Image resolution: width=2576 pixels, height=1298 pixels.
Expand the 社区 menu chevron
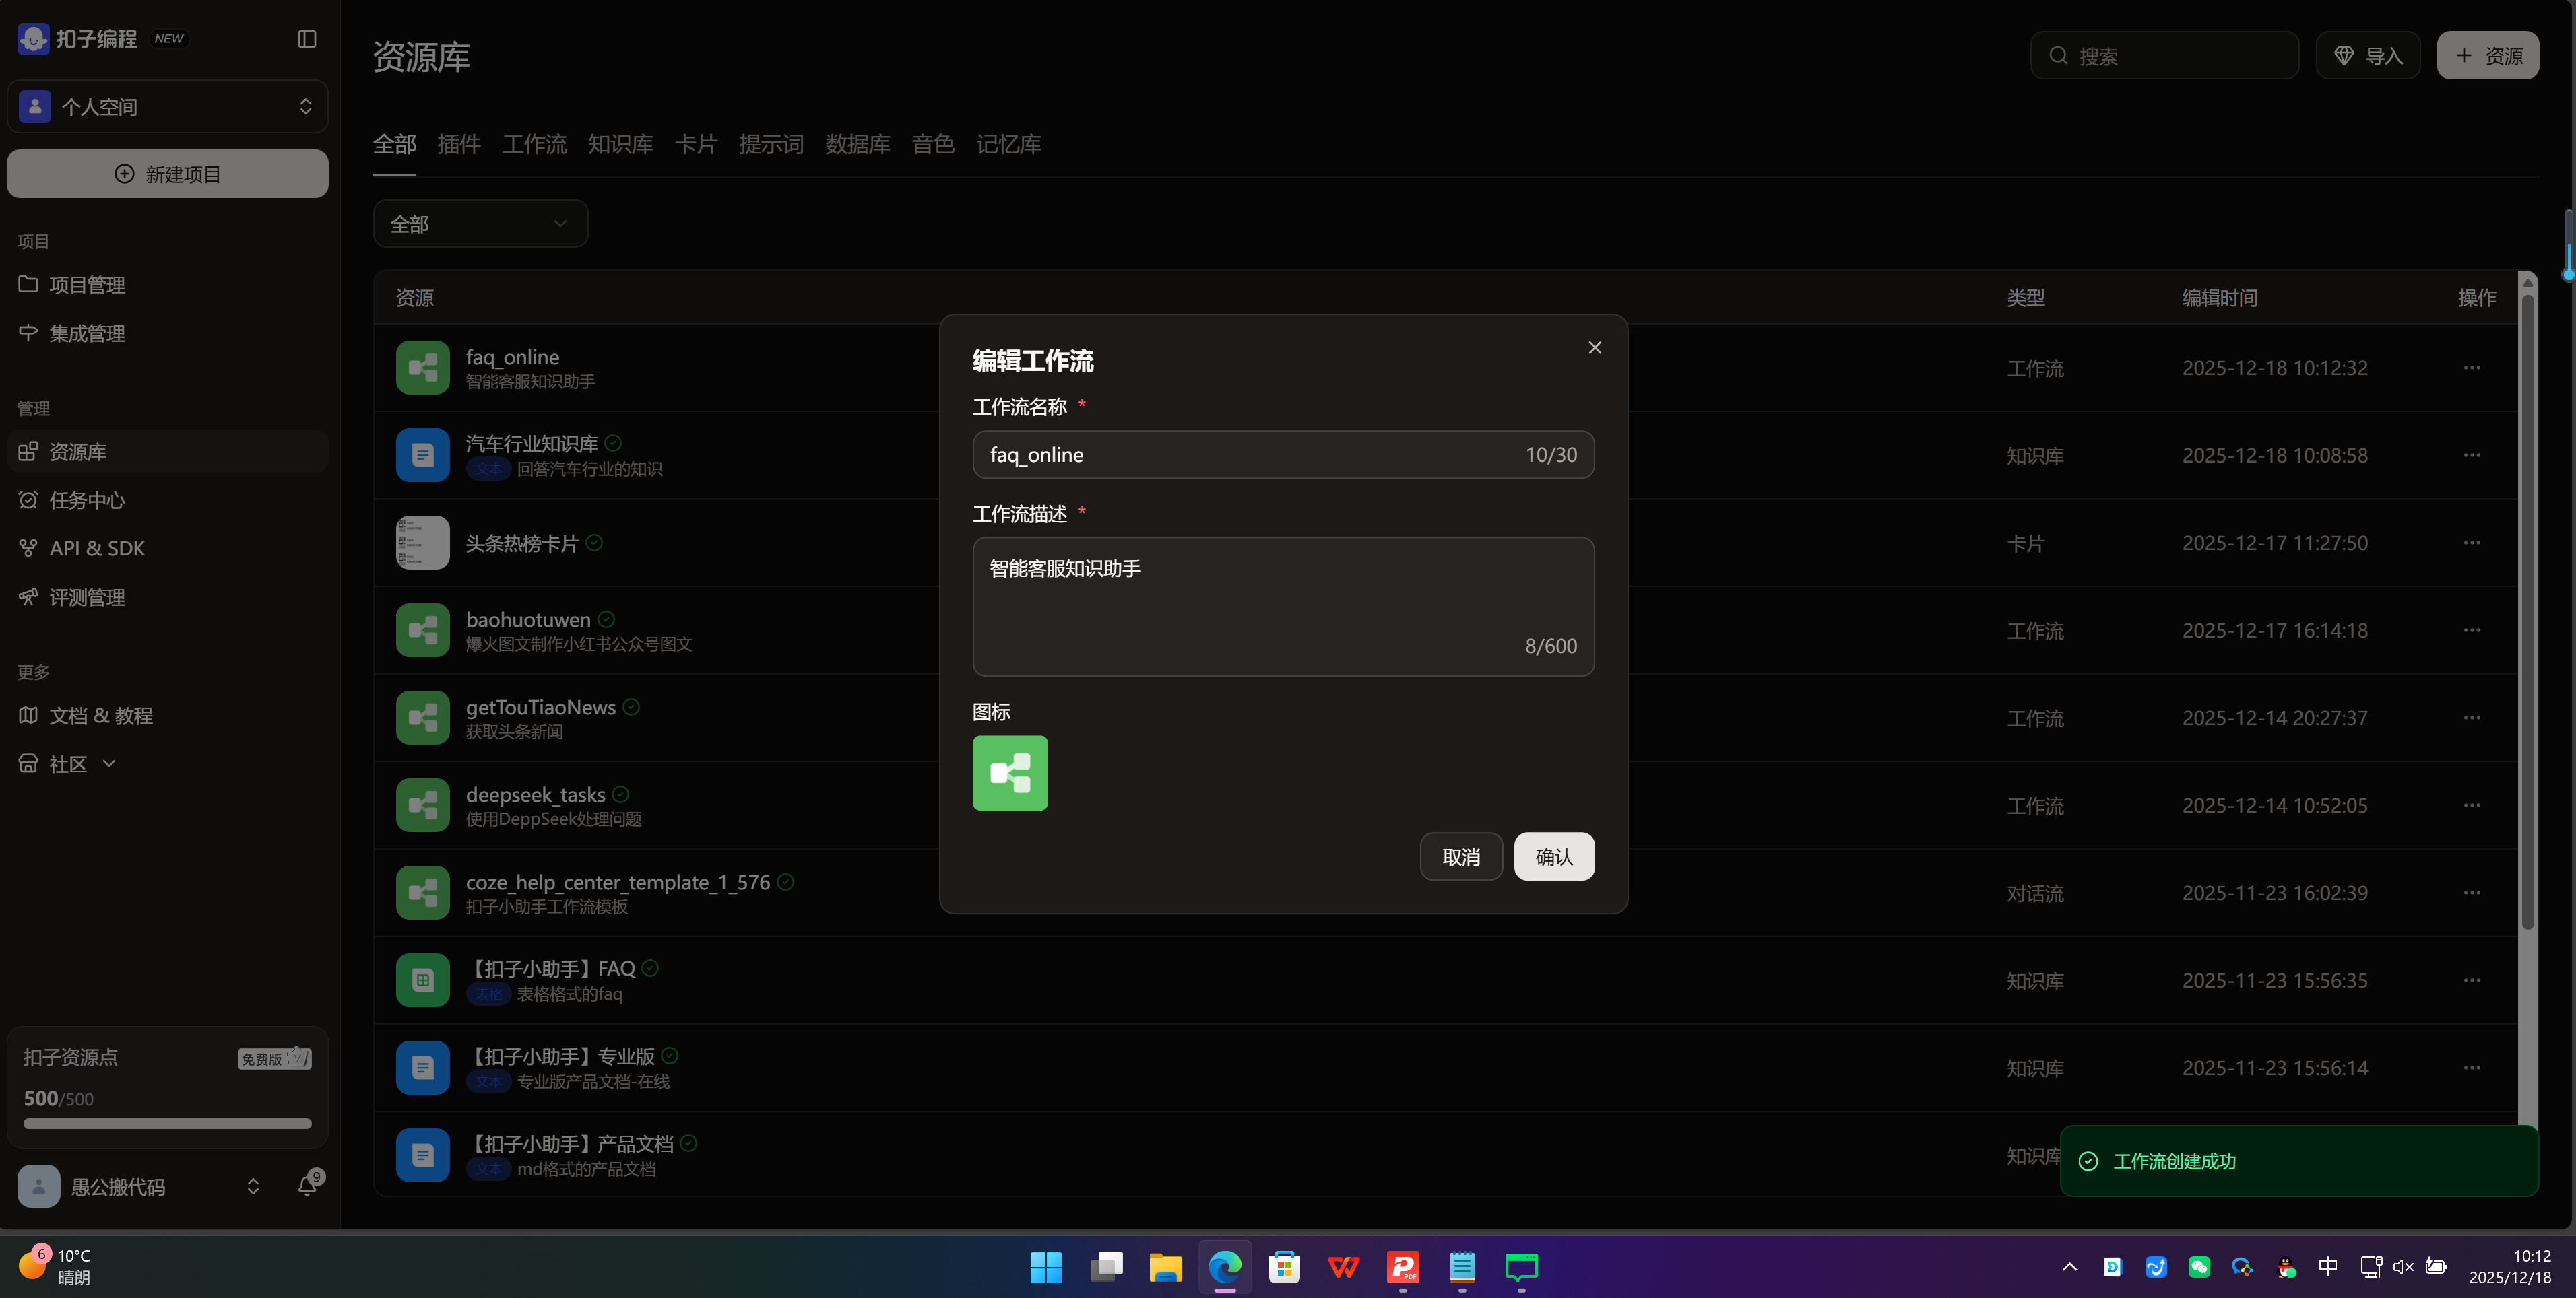[x=109, y=763]
